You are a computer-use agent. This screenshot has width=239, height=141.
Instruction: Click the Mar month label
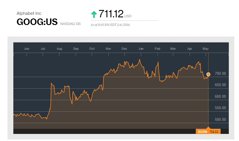173,49
